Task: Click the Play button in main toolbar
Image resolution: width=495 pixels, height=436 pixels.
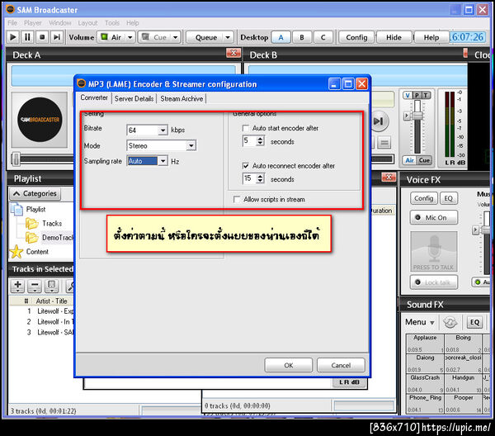Action: 13,37
